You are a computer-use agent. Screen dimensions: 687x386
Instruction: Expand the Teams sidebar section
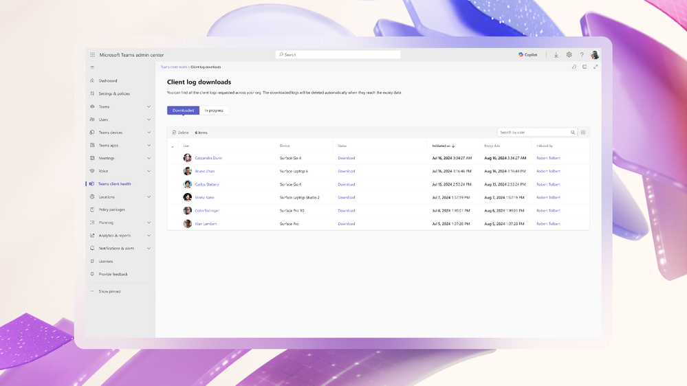(x=149, y=106)
